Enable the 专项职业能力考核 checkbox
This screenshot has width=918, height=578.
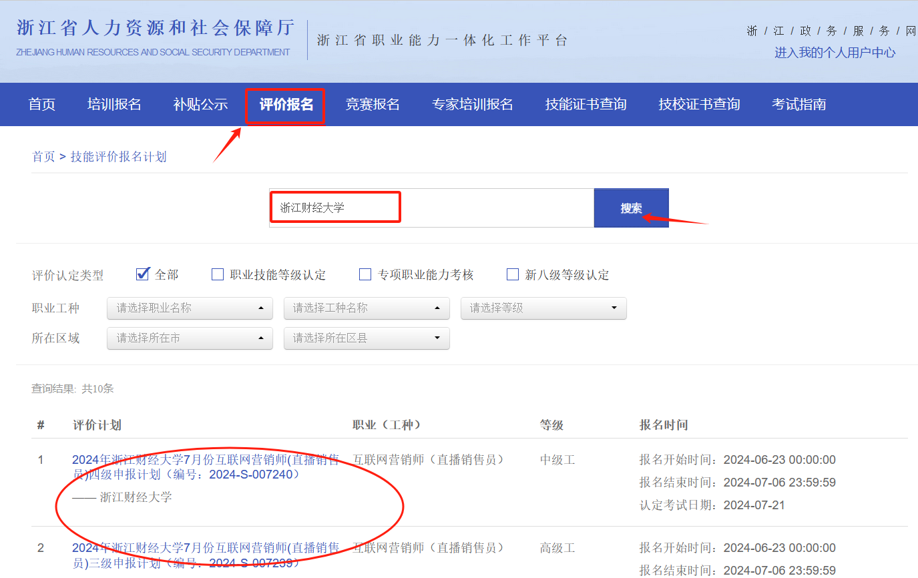365,274
